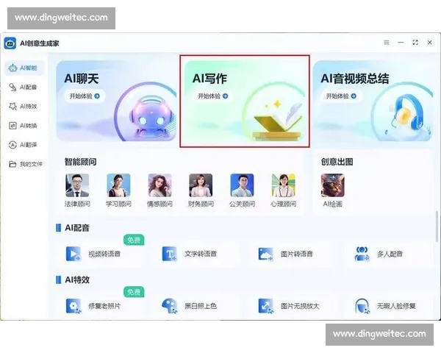Open the 图片无损放大 tool icon
The height and width of the screenshot is (353, 441).
click(266, 306)
